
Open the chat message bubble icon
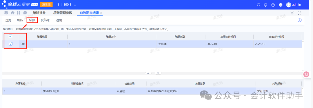pos(25,13)
